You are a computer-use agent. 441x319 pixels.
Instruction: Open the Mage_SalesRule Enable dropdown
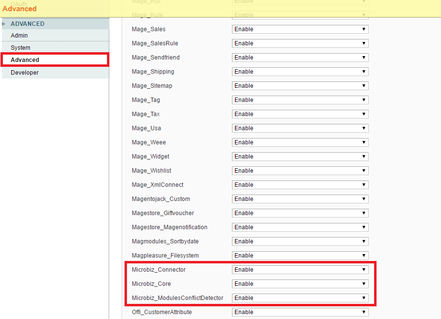300,43
